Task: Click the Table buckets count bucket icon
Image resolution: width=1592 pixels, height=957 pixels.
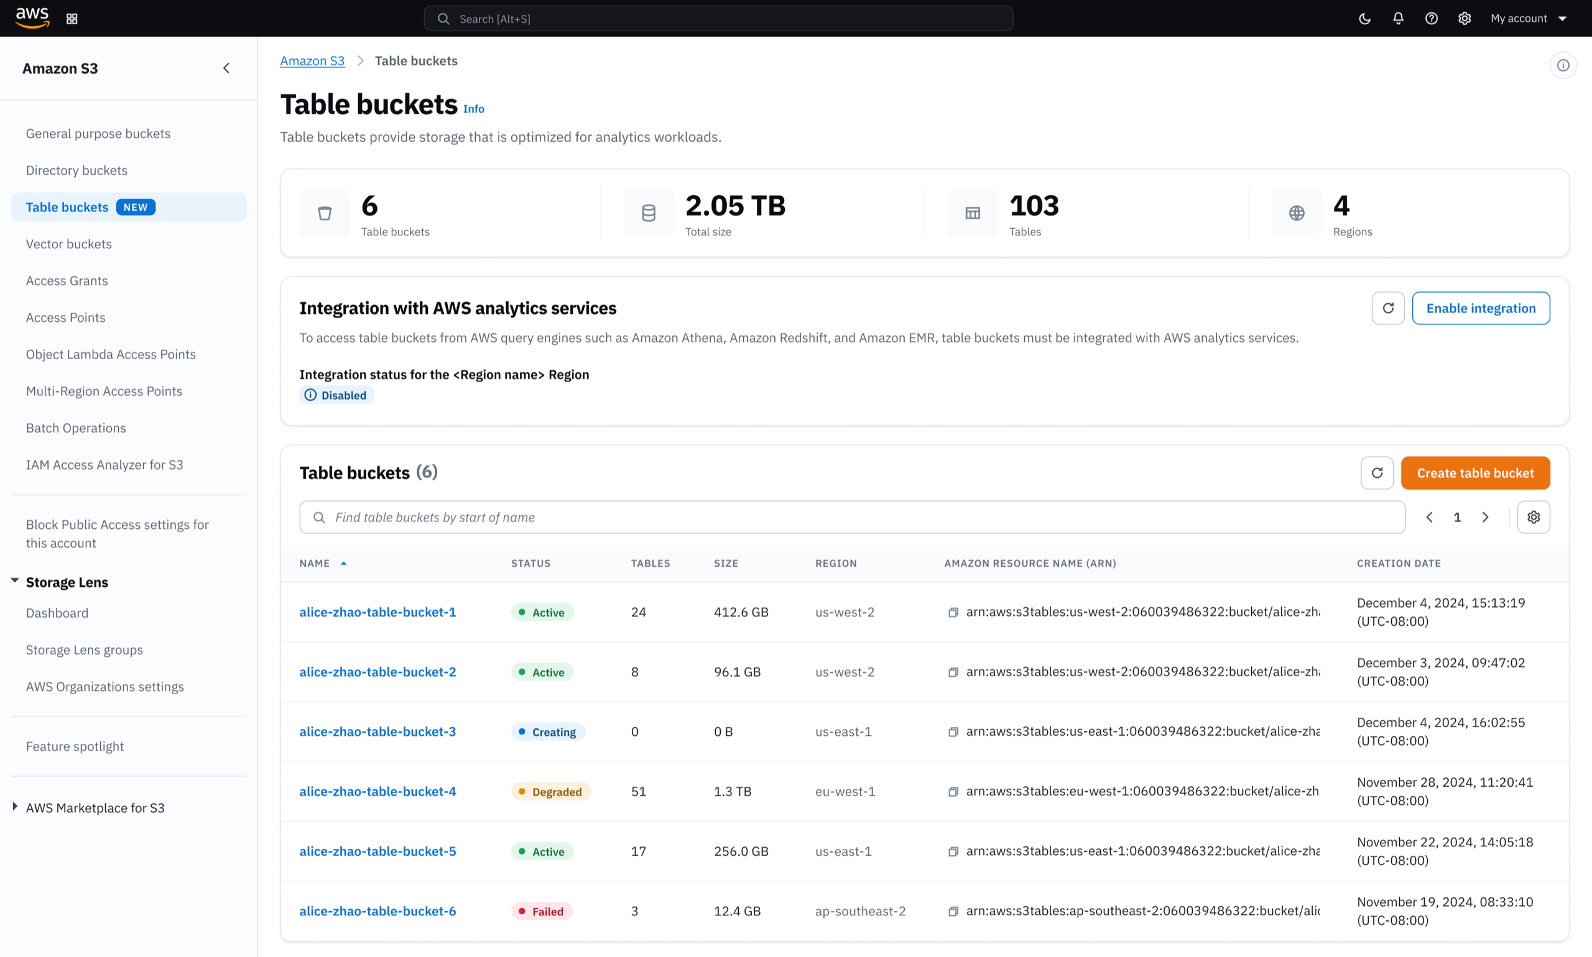Action: tap(325, 213)
